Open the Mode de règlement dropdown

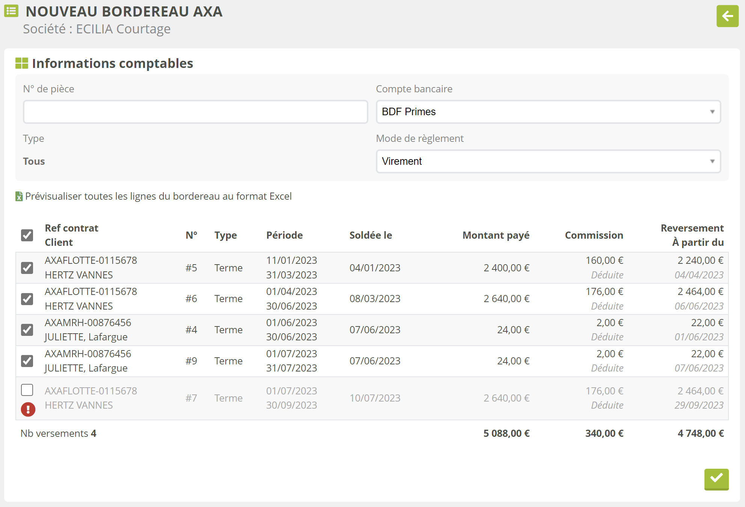[547, 161]
